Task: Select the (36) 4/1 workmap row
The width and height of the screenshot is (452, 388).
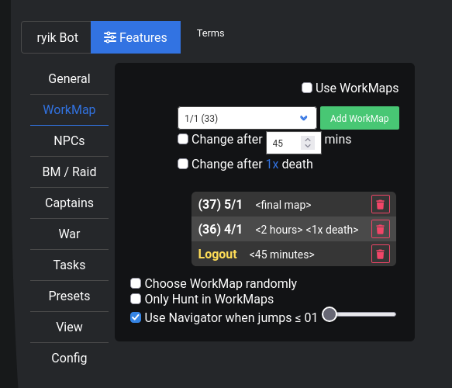Action: point(294,229)
